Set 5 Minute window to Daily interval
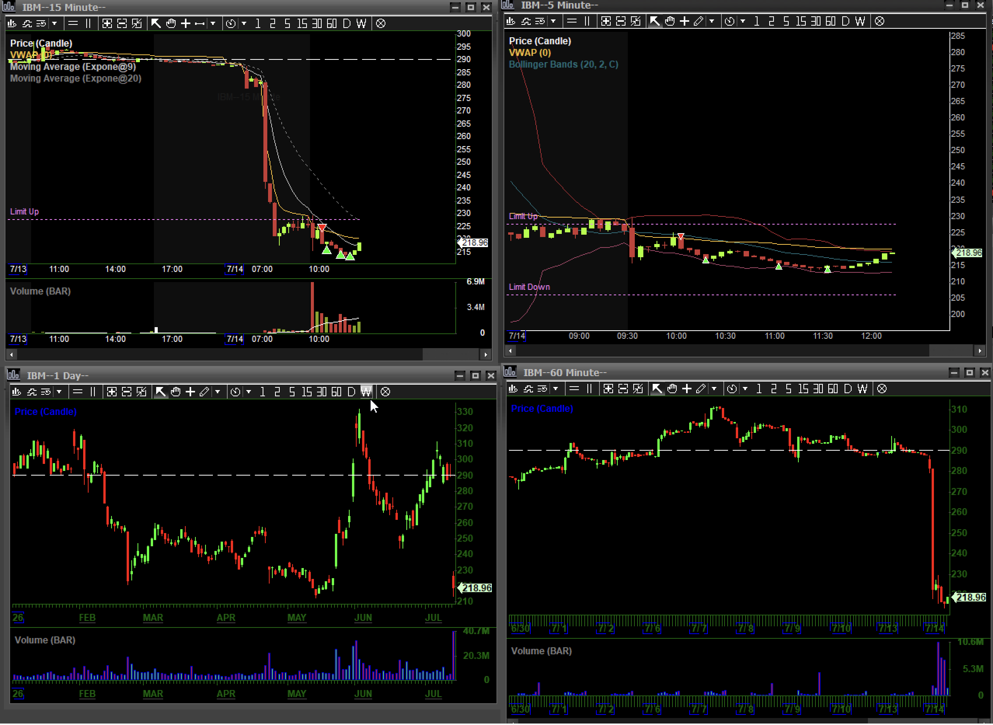Image resolution: width=993 pixels, height=725 pixels. pyautogui.click(x=845, y=21)
